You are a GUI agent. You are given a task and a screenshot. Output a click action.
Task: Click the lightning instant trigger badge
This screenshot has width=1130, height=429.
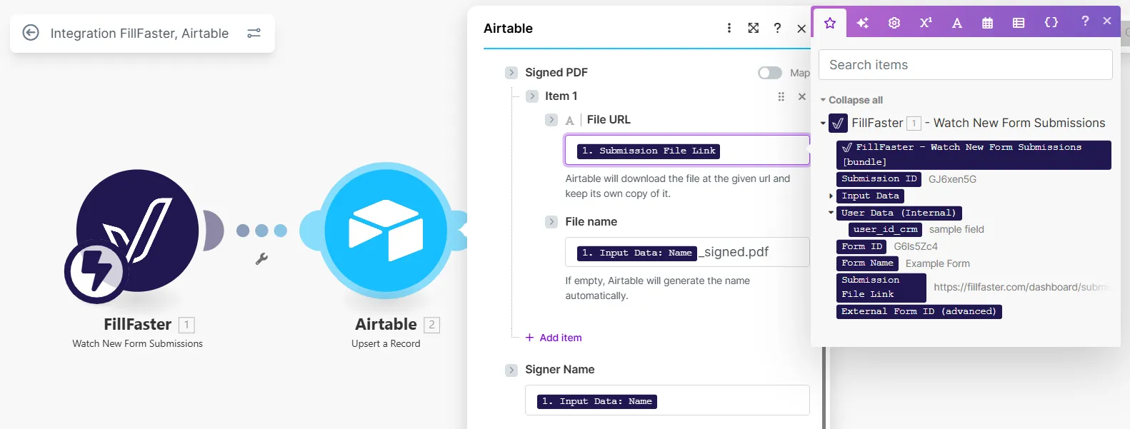point(96,270)
